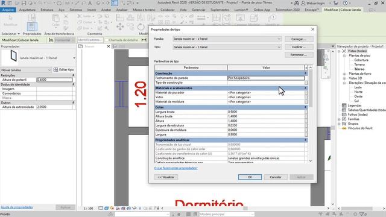The width and height of the screenshot is (386, 217).
Task: Open the Estrutura ribbon tab
Action: (47, 10)
